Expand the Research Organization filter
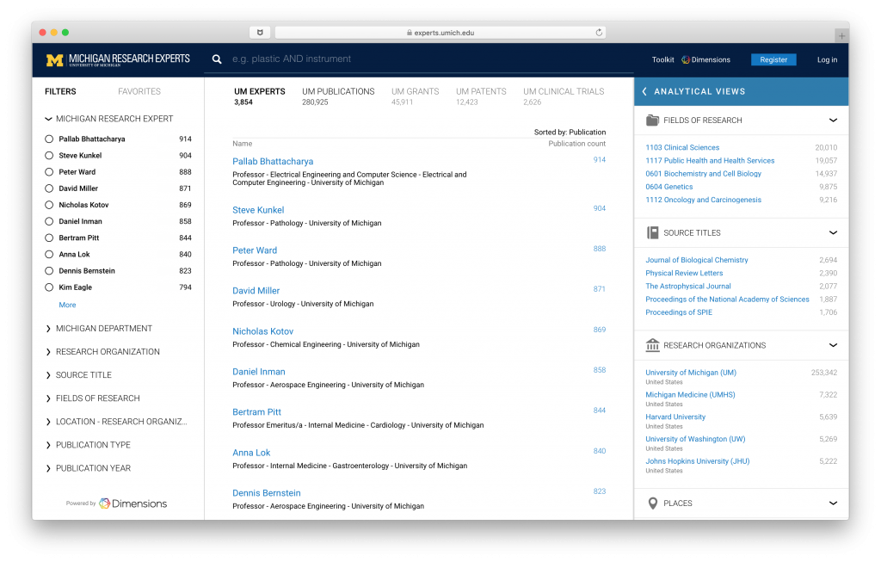This screenshot has height=562, width=881. click(48, 352)
